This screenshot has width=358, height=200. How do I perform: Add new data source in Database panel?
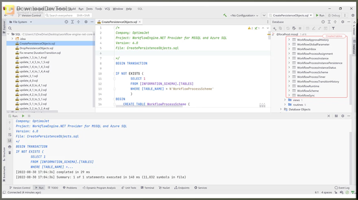pyautogui.click(x=274, y=28)
